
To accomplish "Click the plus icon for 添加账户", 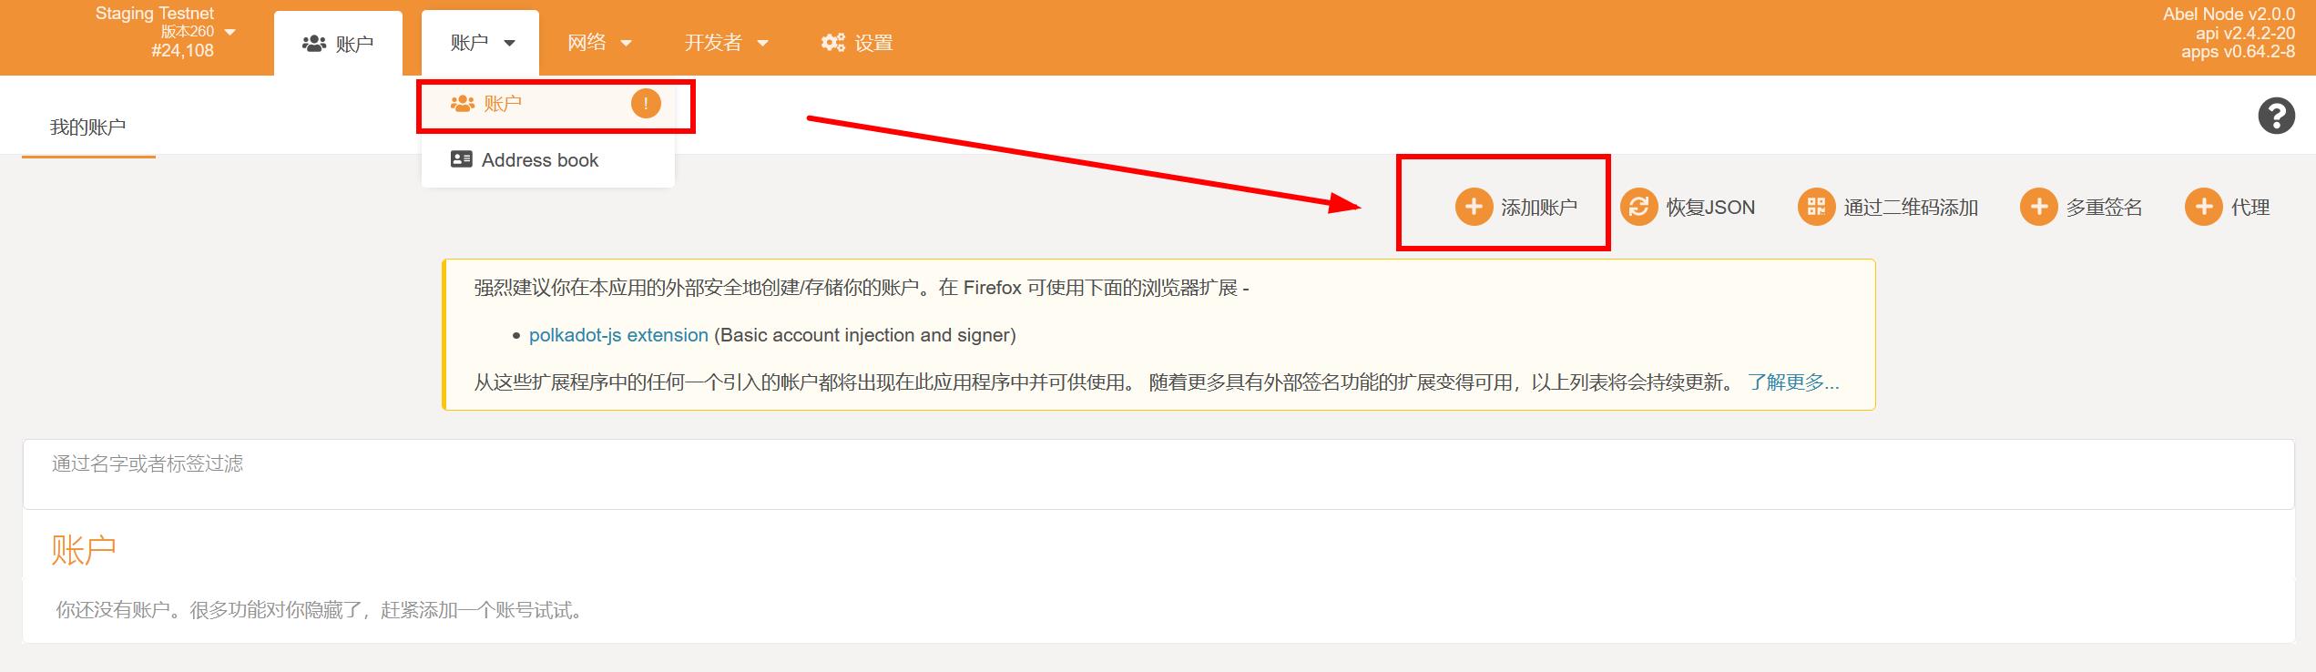I will (1474, 207).
